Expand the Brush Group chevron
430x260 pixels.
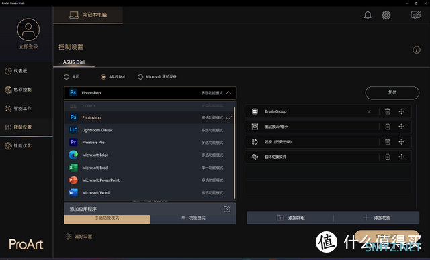click(x=369, y=111)
